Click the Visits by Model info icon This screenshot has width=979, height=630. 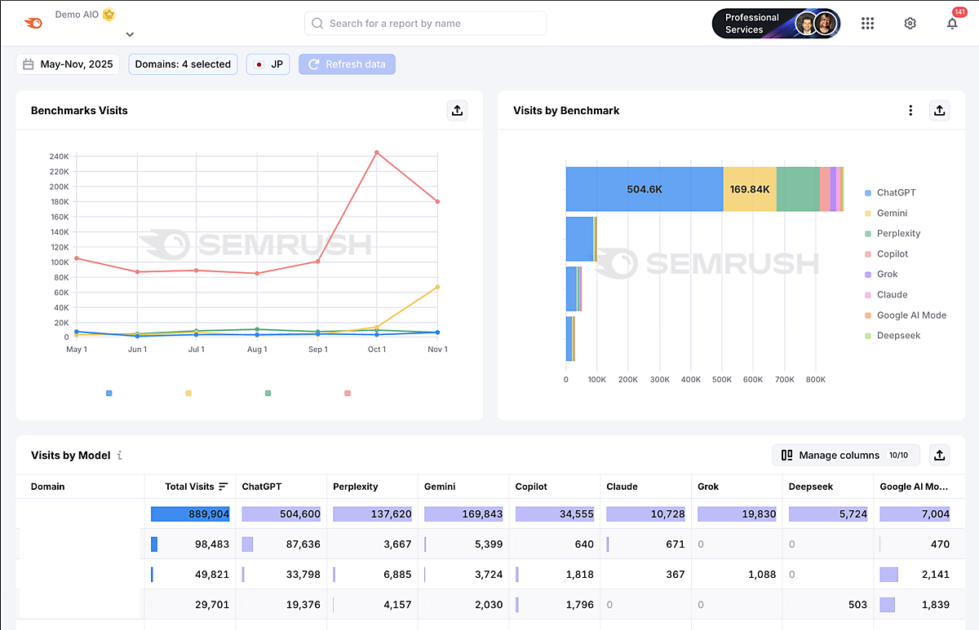(x=120, y=456)
